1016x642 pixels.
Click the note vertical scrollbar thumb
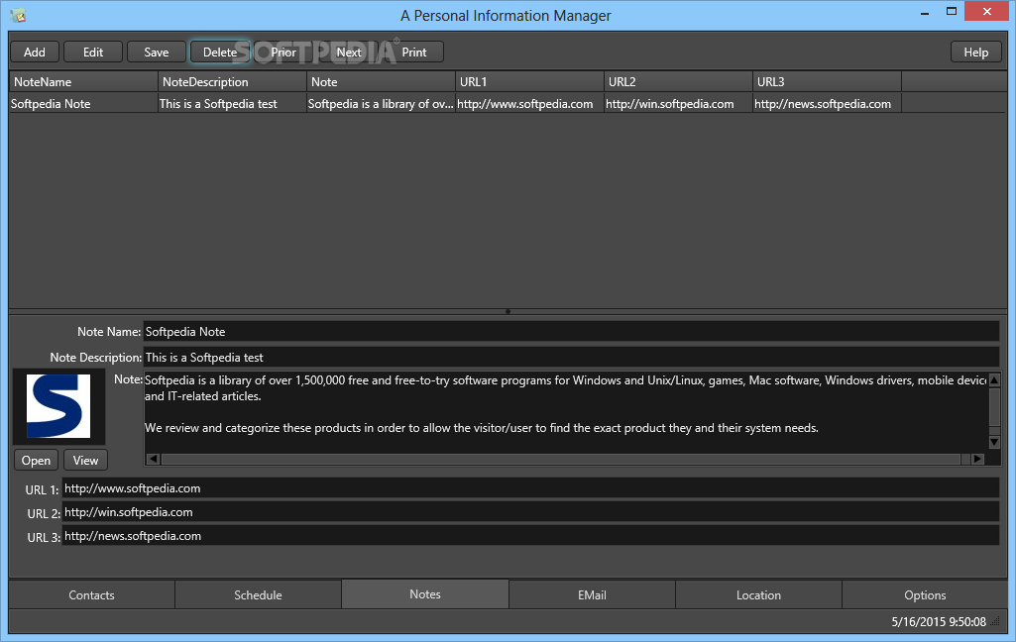[x=994, y=407]
